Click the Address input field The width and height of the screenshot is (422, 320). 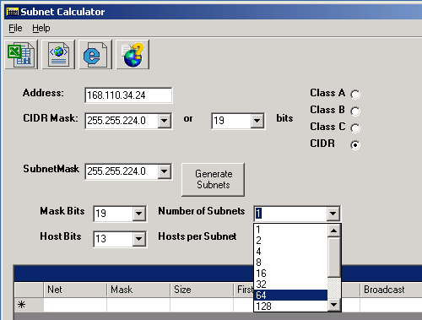128,95
